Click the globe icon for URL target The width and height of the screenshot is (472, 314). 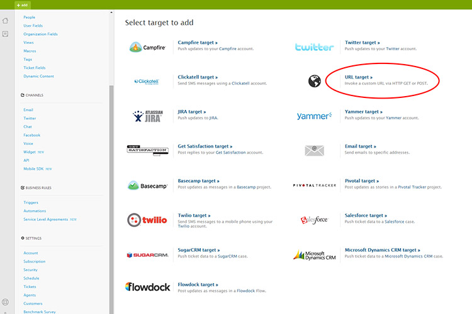(314, 80)
